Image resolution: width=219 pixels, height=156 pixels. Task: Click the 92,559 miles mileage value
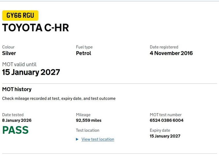(89, 120)
